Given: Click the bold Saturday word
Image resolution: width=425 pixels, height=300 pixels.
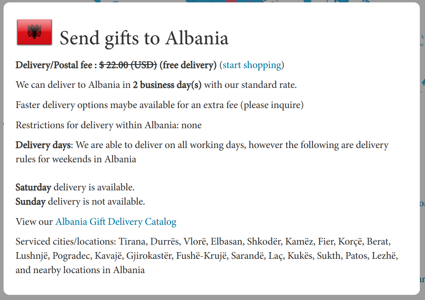Looking at the screenshot, I should pos(33,187).
